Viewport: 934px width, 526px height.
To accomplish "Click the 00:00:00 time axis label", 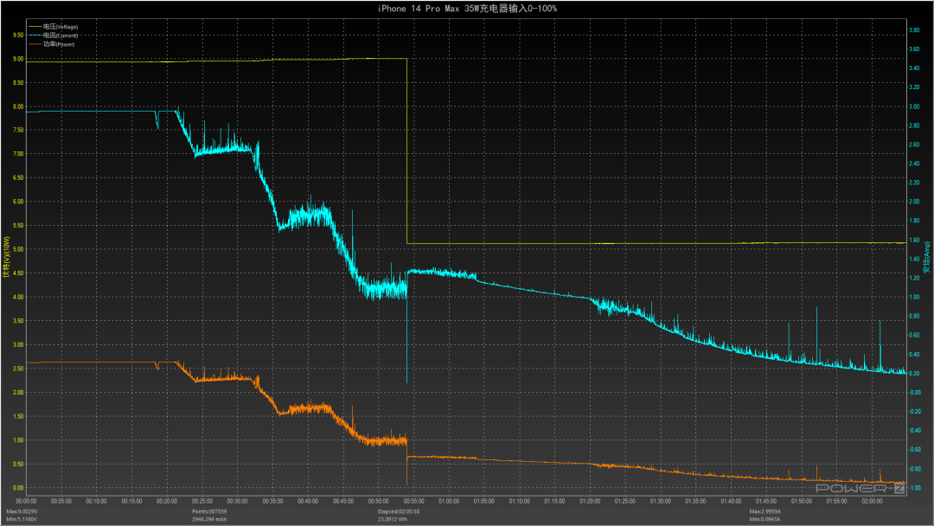I will click(x=26, y=502).
